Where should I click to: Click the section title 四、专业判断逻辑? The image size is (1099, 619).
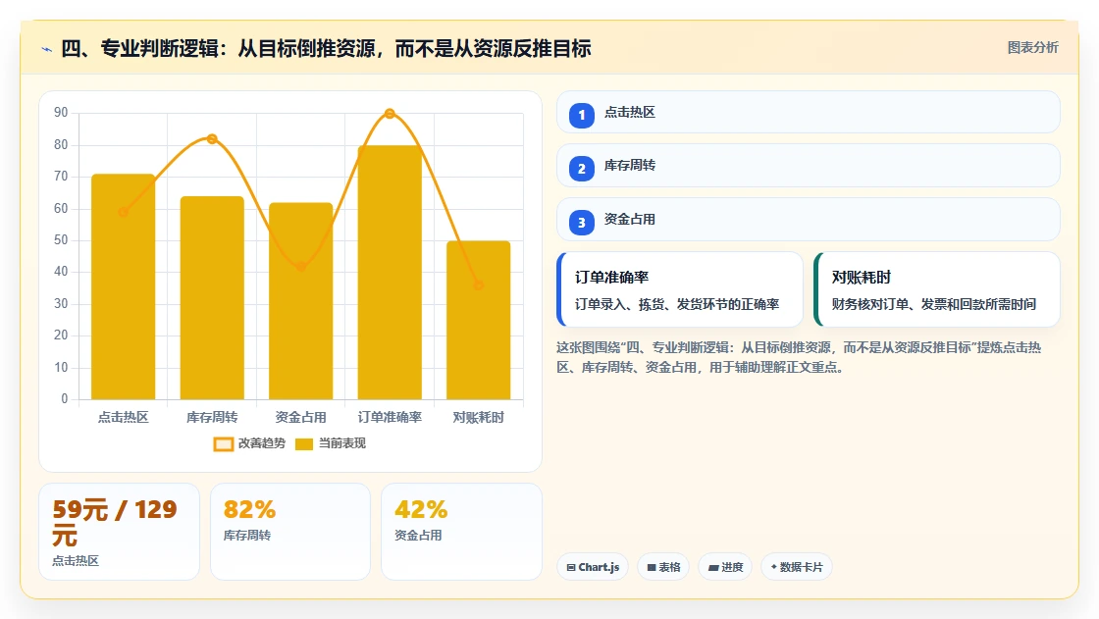pyautogui.click(x=326, y=48)
